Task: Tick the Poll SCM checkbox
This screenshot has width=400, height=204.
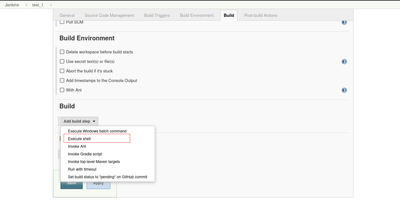Action: click(x=62, y=22)
